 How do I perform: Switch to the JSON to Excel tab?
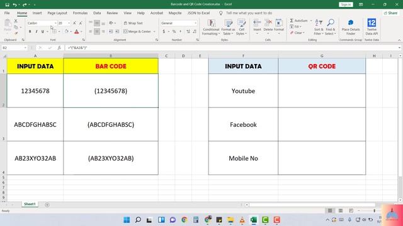pyautogui.click(x=198, y=13)
